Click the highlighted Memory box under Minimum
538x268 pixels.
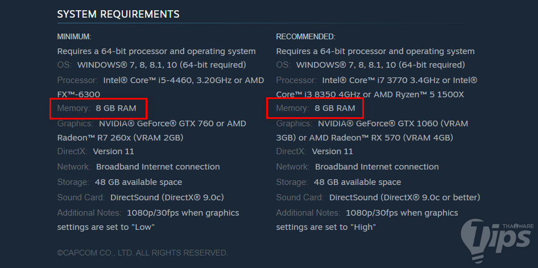(98, 108)
